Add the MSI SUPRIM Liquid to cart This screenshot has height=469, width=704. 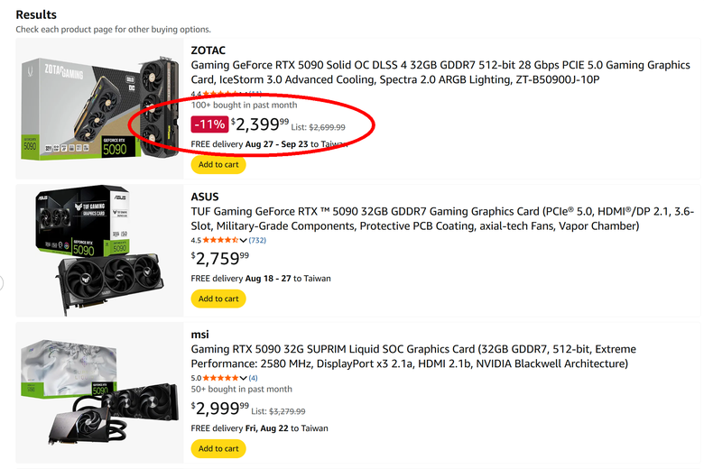tap(218, 448)
